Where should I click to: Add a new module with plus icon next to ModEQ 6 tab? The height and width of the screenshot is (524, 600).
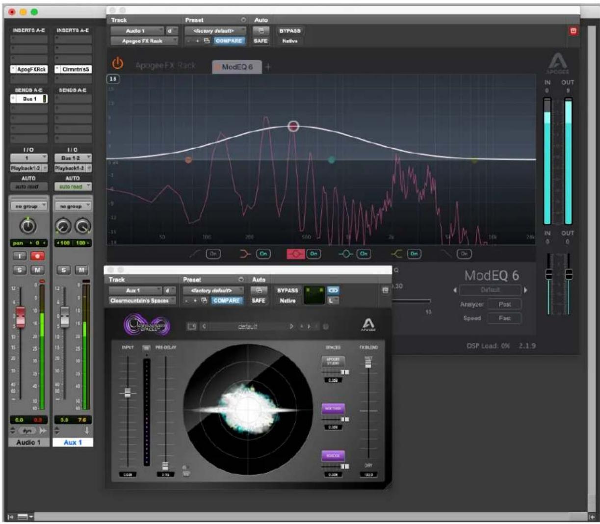[268, 67]
